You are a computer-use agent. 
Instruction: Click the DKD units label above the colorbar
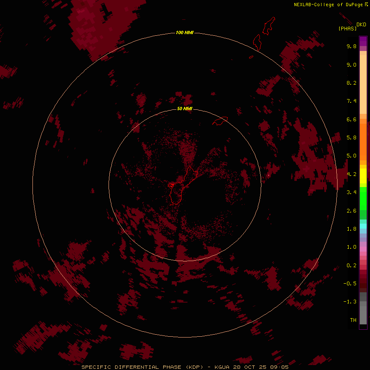(361, 25)
